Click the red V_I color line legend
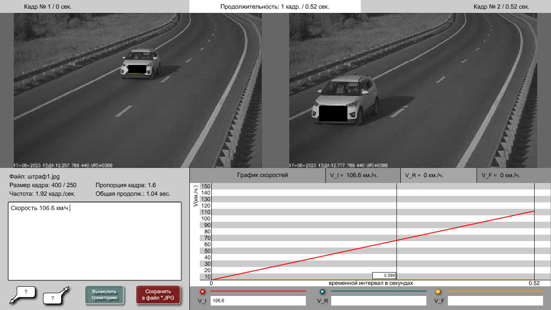The height and width of the screenshot is (310, 551). coord(263,291)
